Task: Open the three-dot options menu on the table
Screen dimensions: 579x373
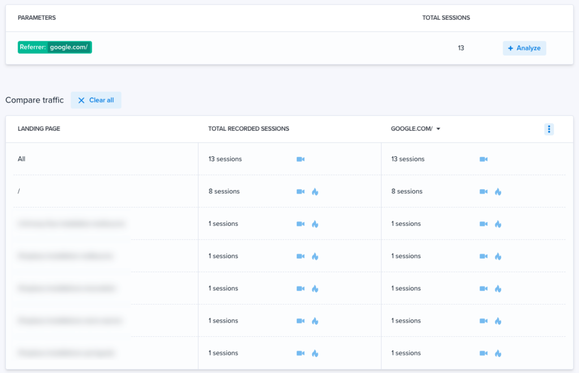Action: pos(549,129)
